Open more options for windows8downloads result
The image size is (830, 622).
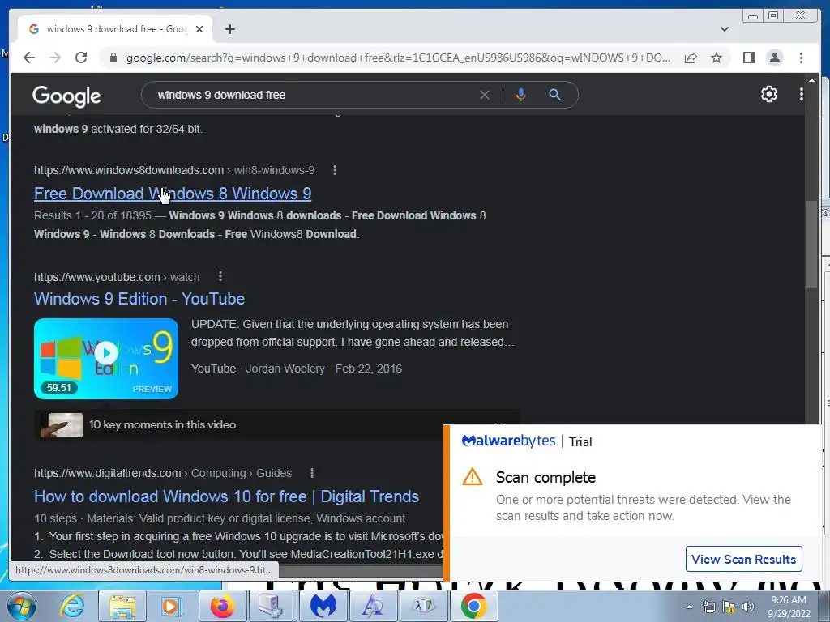tap(334, 170)
